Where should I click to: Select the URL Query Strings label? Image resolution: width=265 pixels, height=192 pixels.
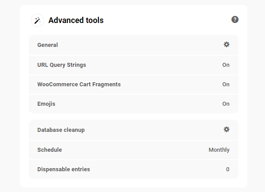pyautogui.click(x=61, y=65)
